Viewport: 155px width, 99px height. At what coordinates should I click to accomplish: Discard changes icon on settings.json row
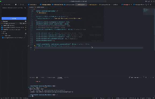tap(22, 23)
